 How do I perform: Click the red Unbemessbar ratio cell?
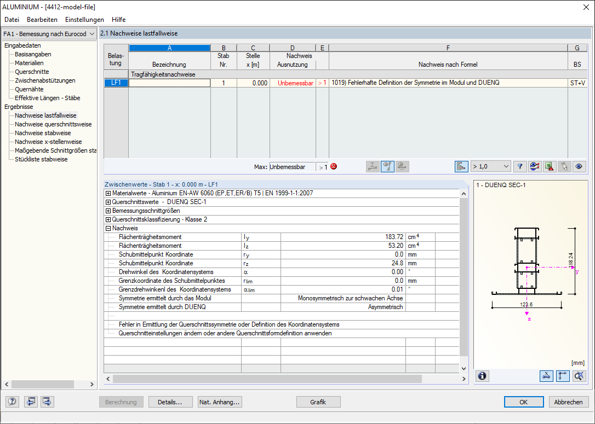(x=293, y=83)
